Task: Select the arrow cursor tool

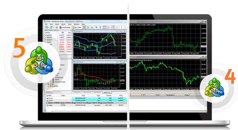Action: pos(113,27)
